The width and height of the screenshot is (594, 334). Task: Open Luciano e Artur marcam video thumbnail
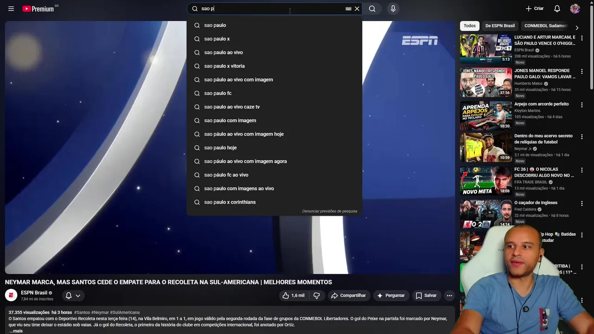point(486,48)
